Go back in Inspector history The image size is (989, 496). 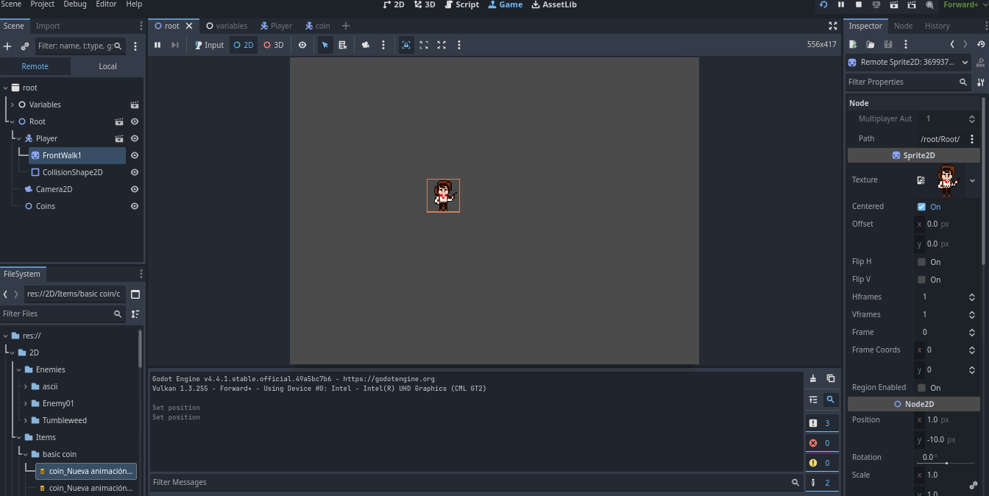(952, 45)
